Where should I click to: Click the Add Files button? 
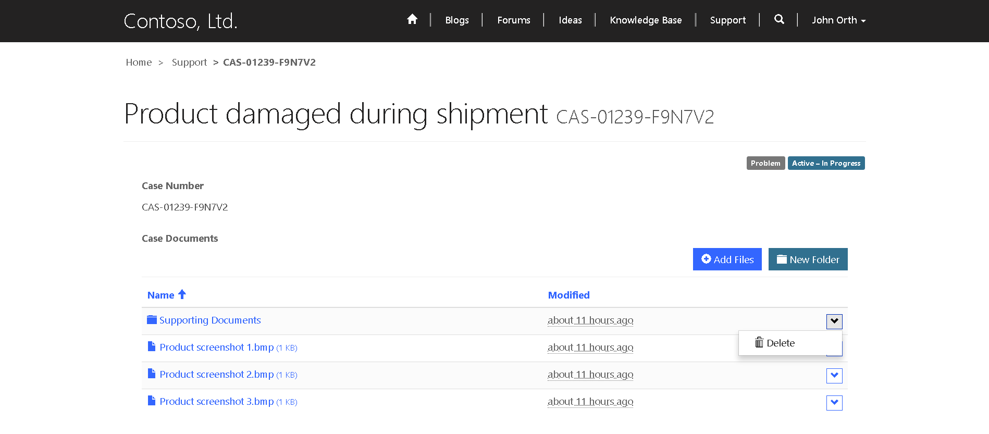pos(727,259)
